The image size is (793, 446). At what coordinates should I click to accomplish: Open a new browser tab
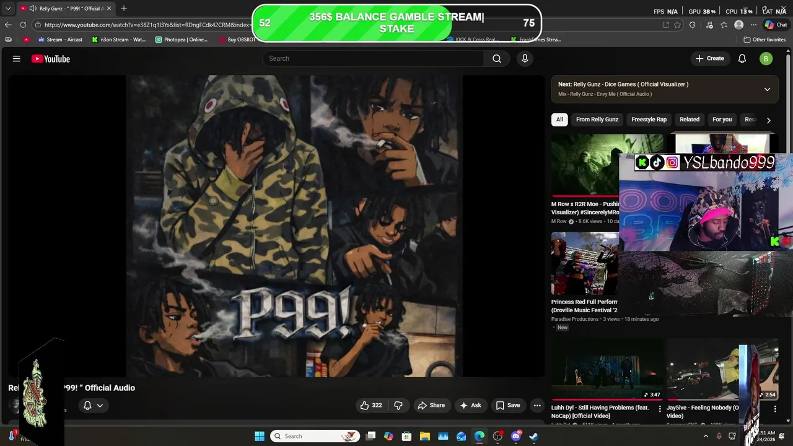point(124,8)
